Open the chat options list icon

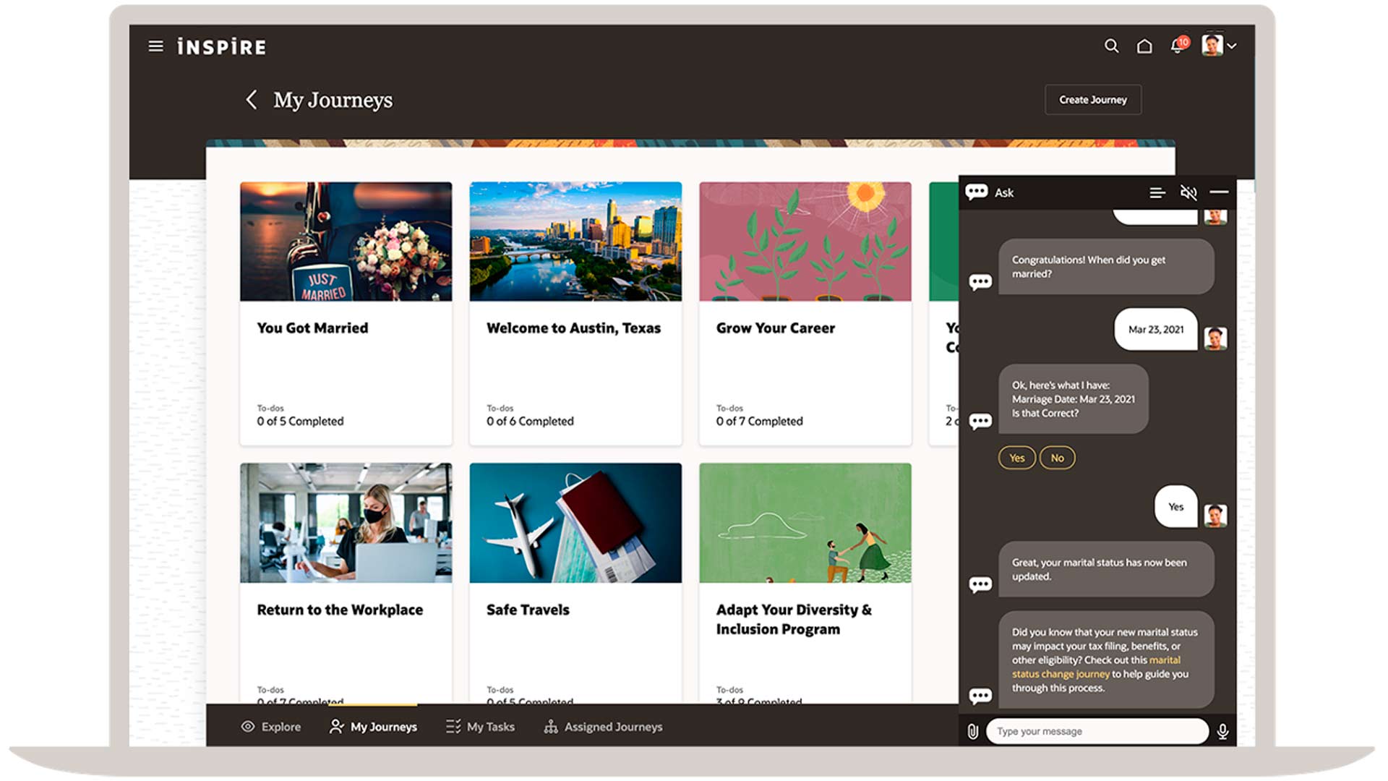point(1157,192)
